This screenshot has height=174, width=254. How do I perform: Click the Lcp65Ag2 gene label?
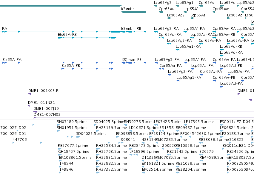pos(176,15)
